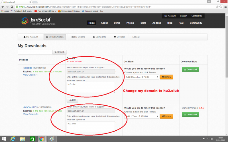Click the network icon in the system tray

click(x=208, y=139)
